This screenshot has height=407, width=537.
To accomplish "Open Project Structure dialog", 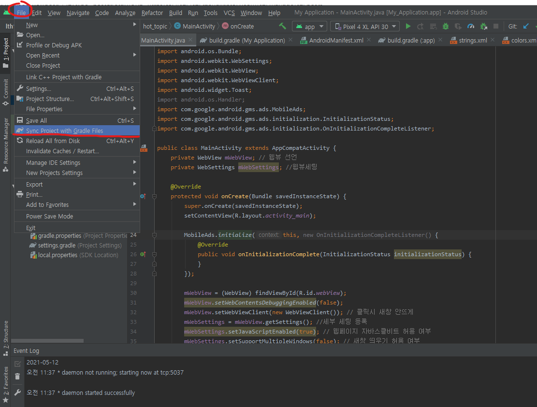I will (x=77, y=99).
